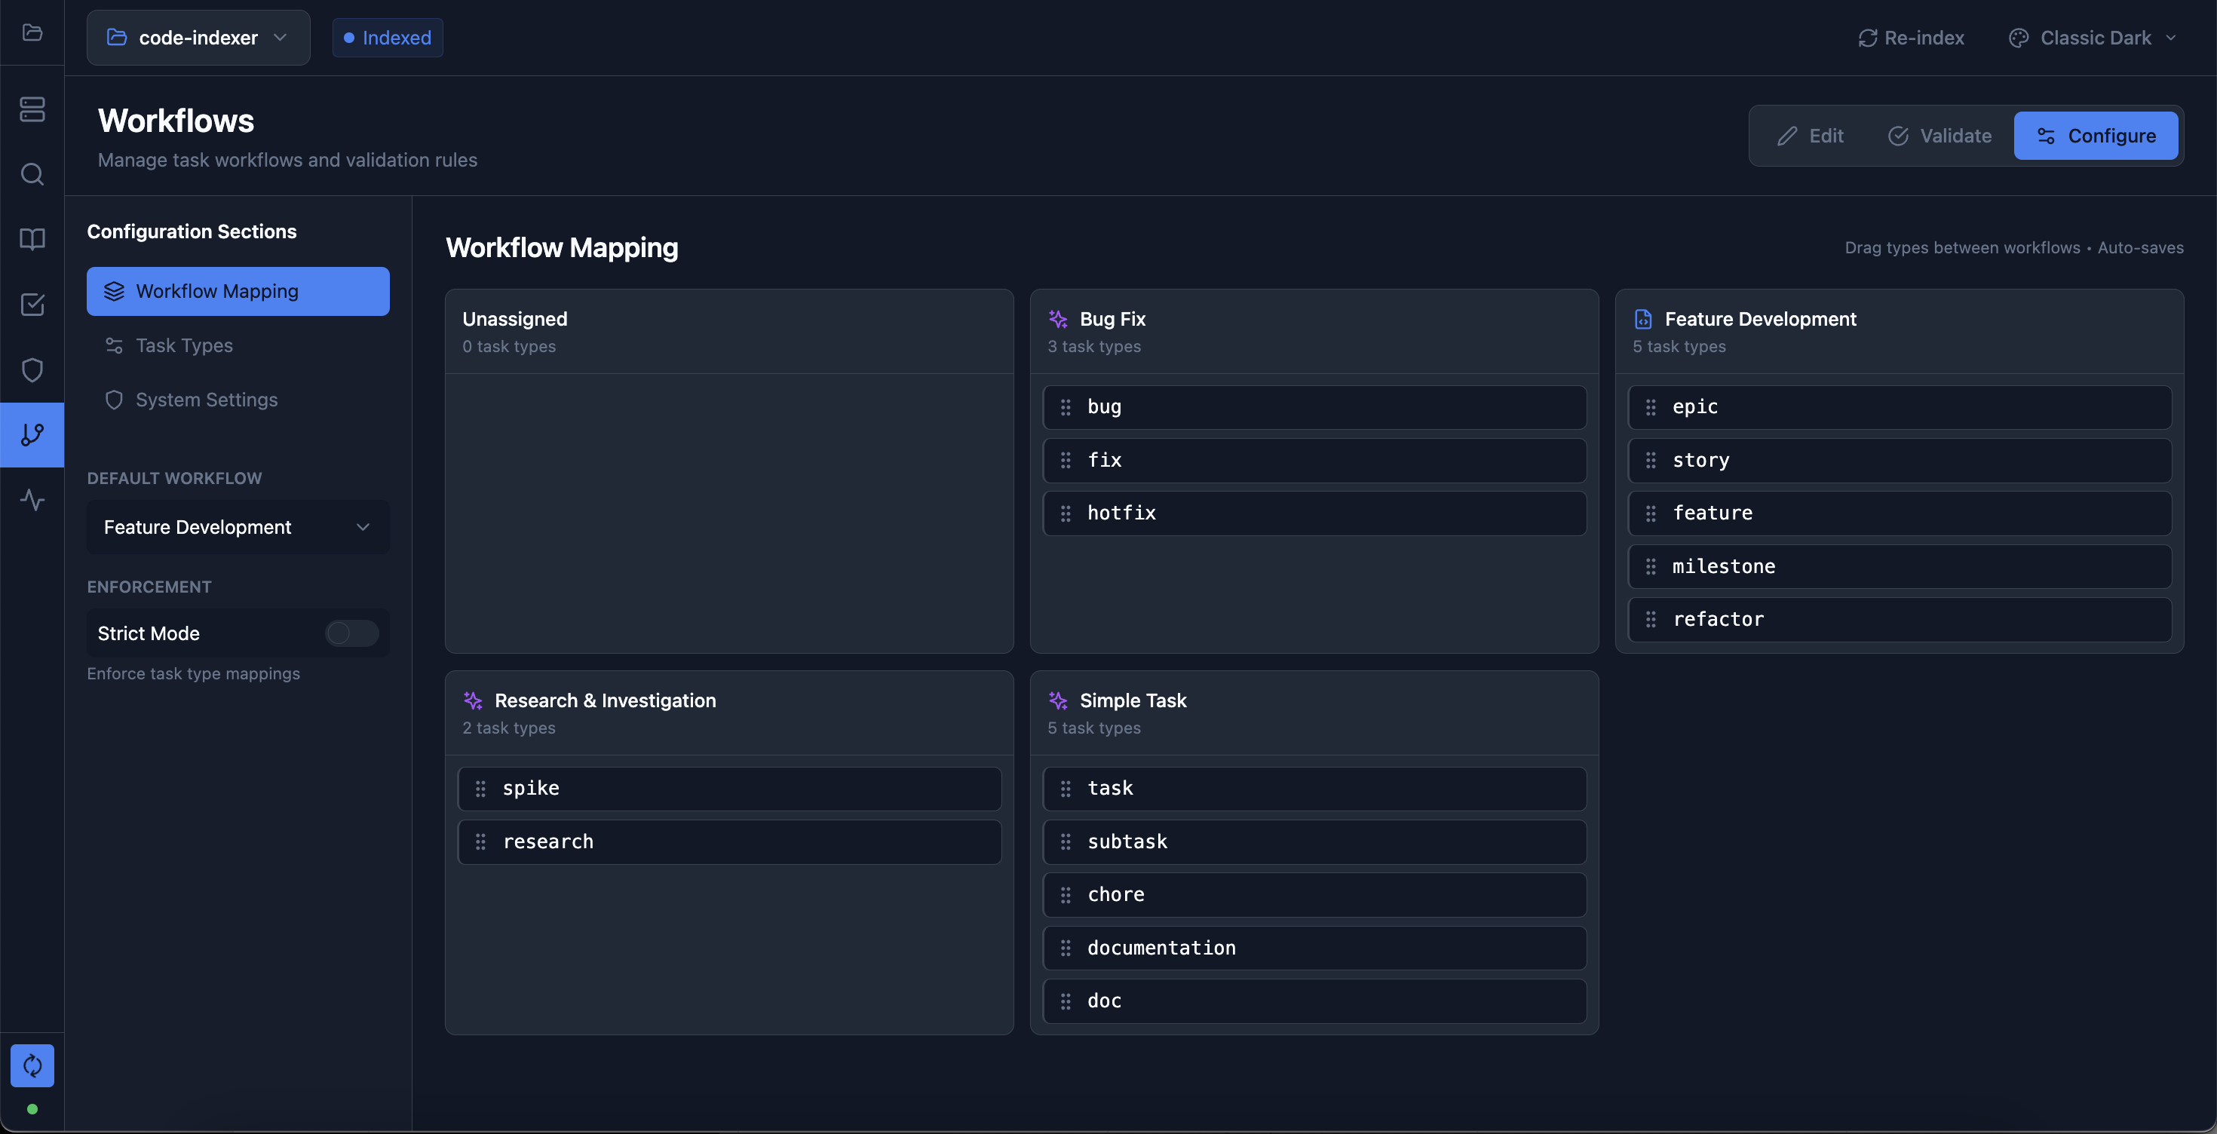Image resolution: width=2217 pixels, height=1134 pixels.
Task: Click the drag handle on the hotfix task type
Action: click(x=1066, y=513)
